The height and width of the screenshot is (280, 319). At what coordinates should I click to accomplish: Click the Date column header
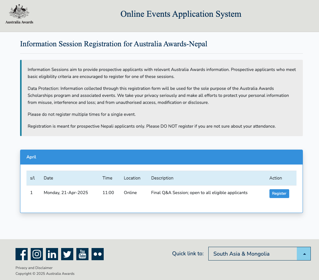[x=48, y=178]
